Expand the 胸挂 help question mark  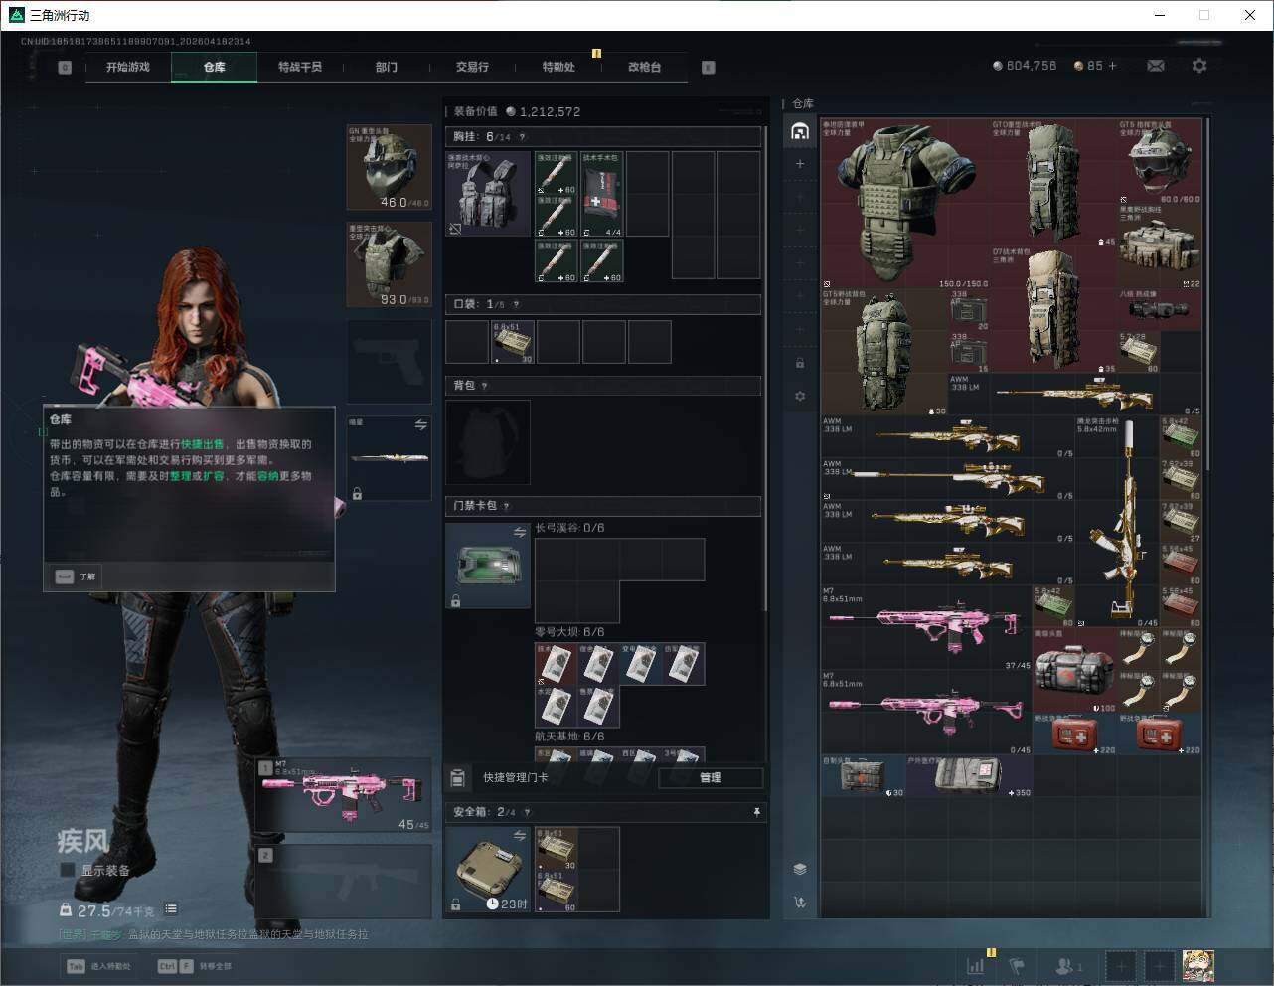click(x=522, y=137)
